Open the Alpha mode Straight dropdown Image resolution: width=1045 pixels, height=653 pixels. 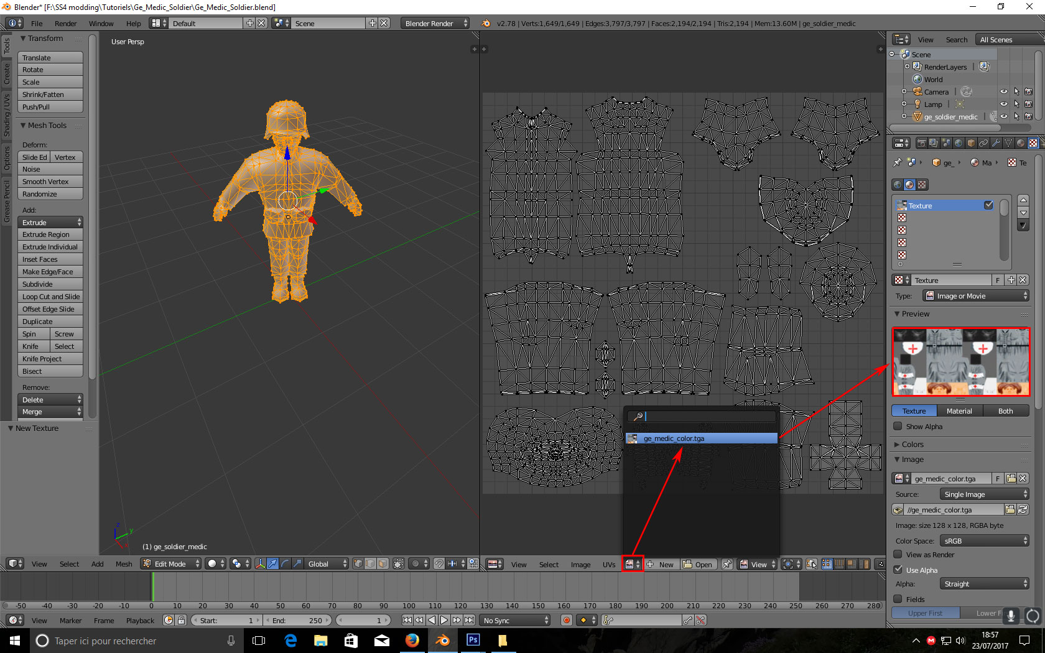984,583
